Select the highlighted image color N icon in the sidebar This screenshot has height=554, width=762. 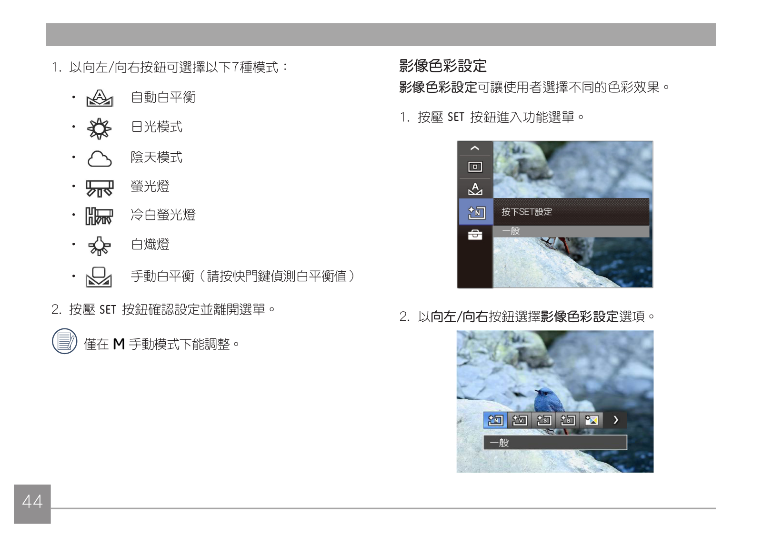[476, 212]
